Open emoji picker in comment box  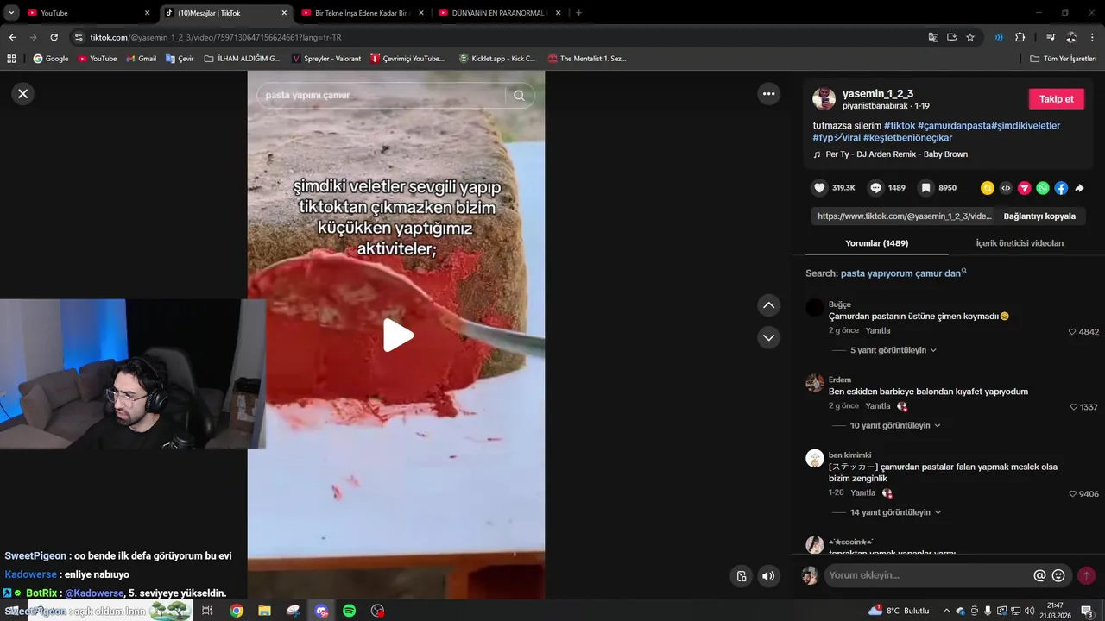click(1058, 575)
